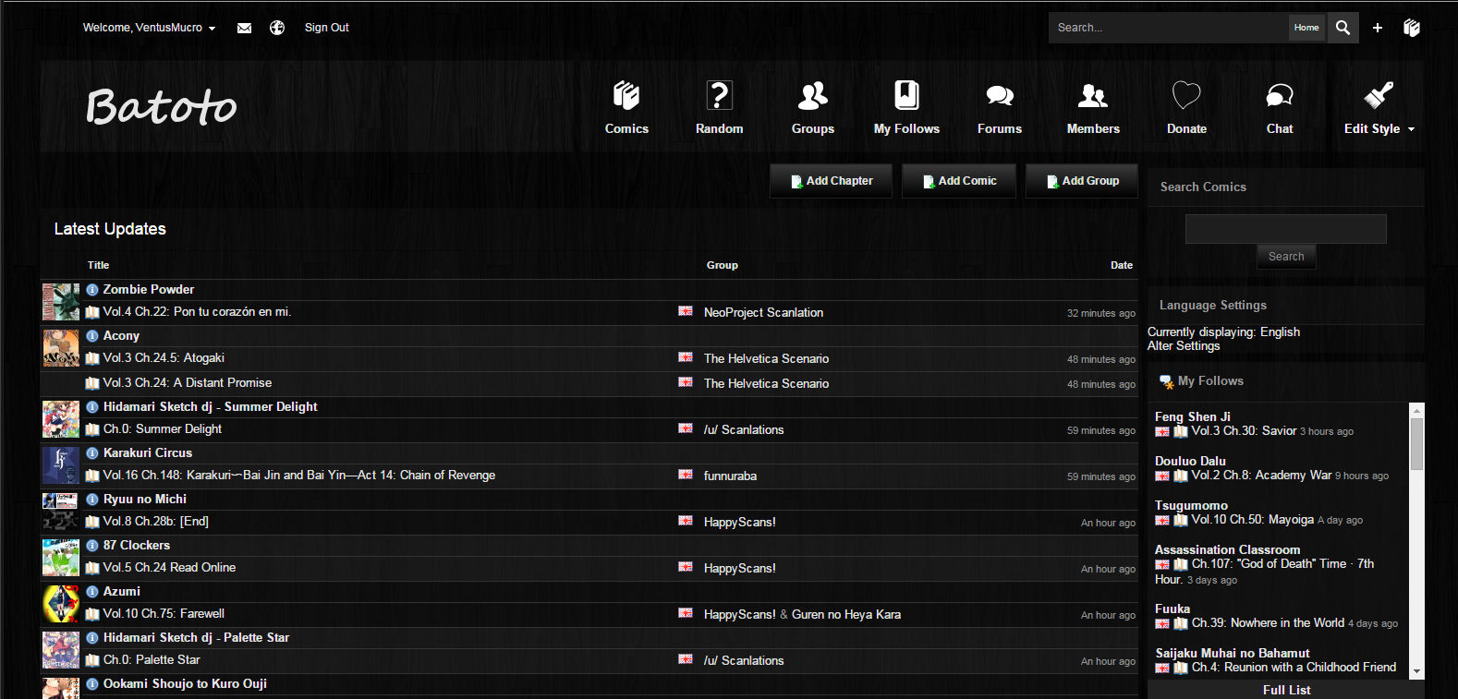Open the Alter Settings language link
The height and width of the screenshot is (699, 1458).
pyautogui.click(x=1184, y=346)
